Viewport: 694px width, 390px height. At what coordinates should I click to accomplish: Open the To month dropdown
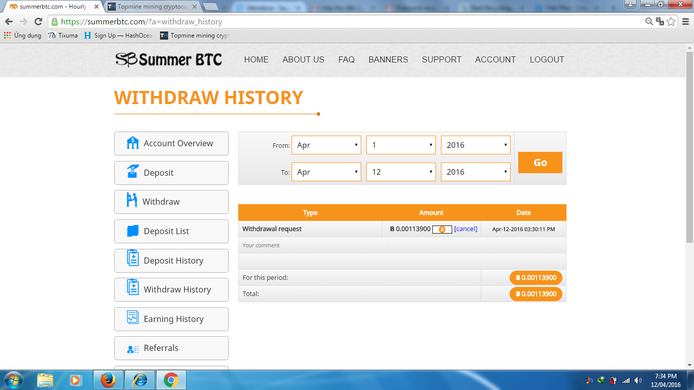coord(326,172)
